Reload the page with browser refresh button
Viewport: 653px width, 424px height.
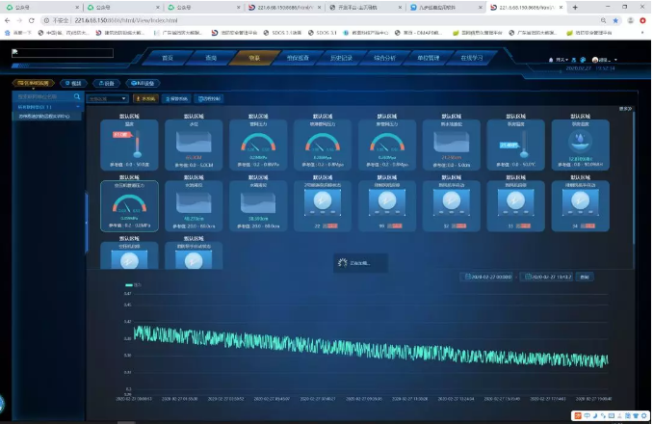(x=34, y=19)
